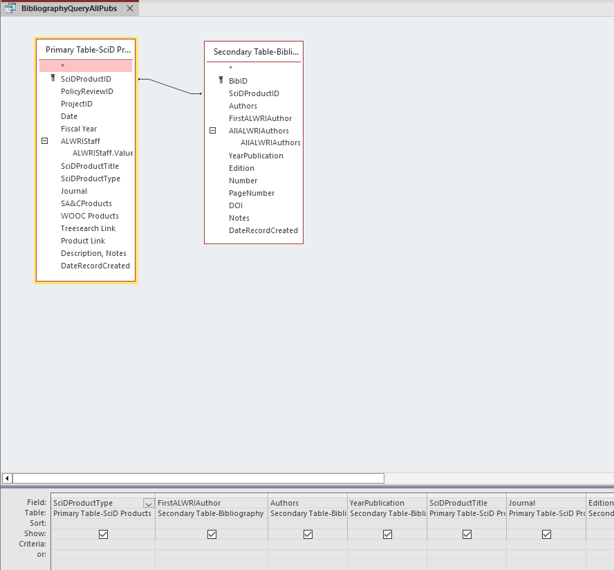Uncheck Show for the FirstALWRIAuthor column
Screen dimensions: 614x570
212,534
